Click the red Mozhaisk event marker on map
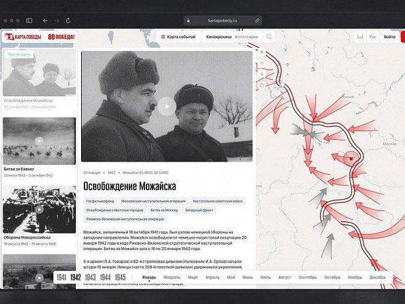Viewport: 405px width, 304px height. click(351, 158)
